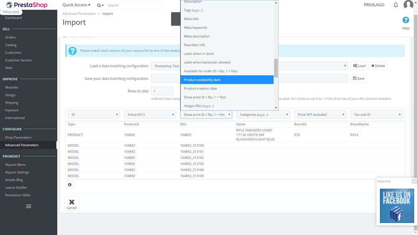Open Layout Builder in sidebar
Viewport: 418px width, 235px height.
(16, 187)
